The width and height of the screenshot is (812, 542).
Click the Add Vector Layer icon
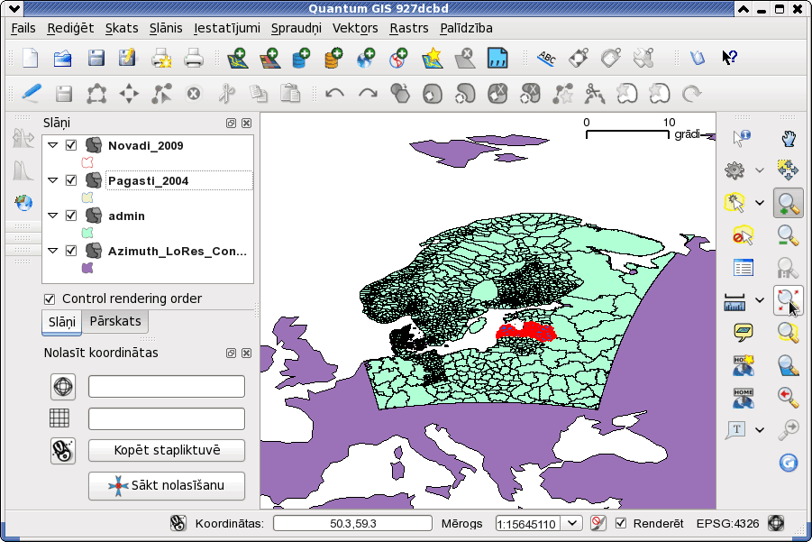pos(238,58)
